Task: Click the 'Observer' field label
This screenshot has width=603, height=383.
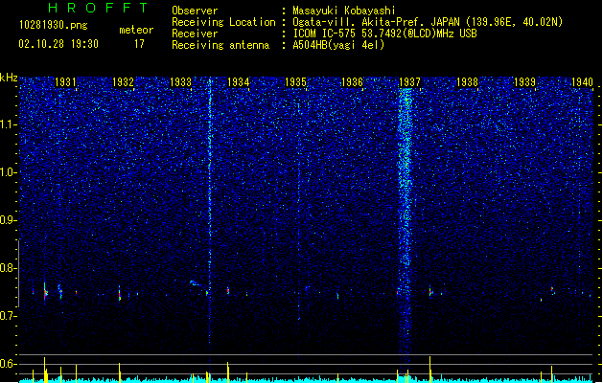Action: tap(195, 11)
